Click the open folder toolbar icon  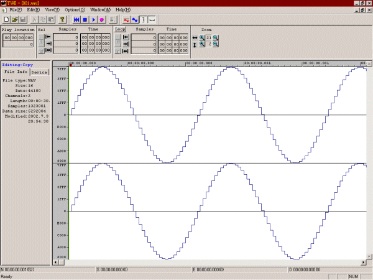14,19
